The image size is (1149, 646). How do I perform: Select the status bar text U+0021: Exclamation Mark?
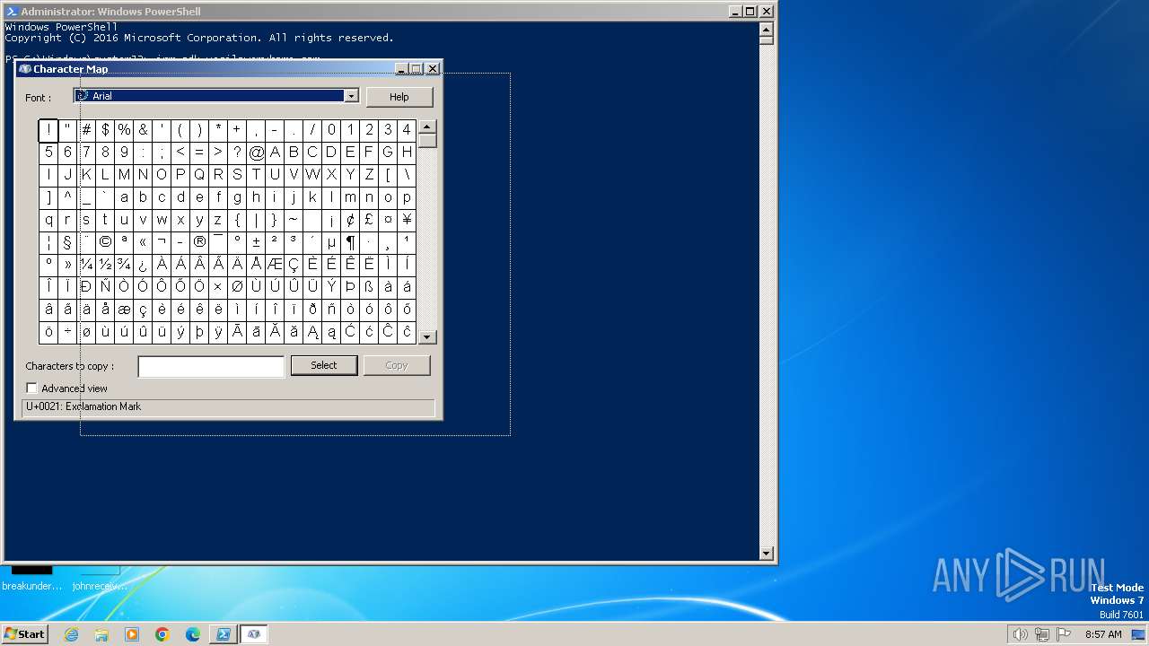pyautogui.click(x=83, y=407)
